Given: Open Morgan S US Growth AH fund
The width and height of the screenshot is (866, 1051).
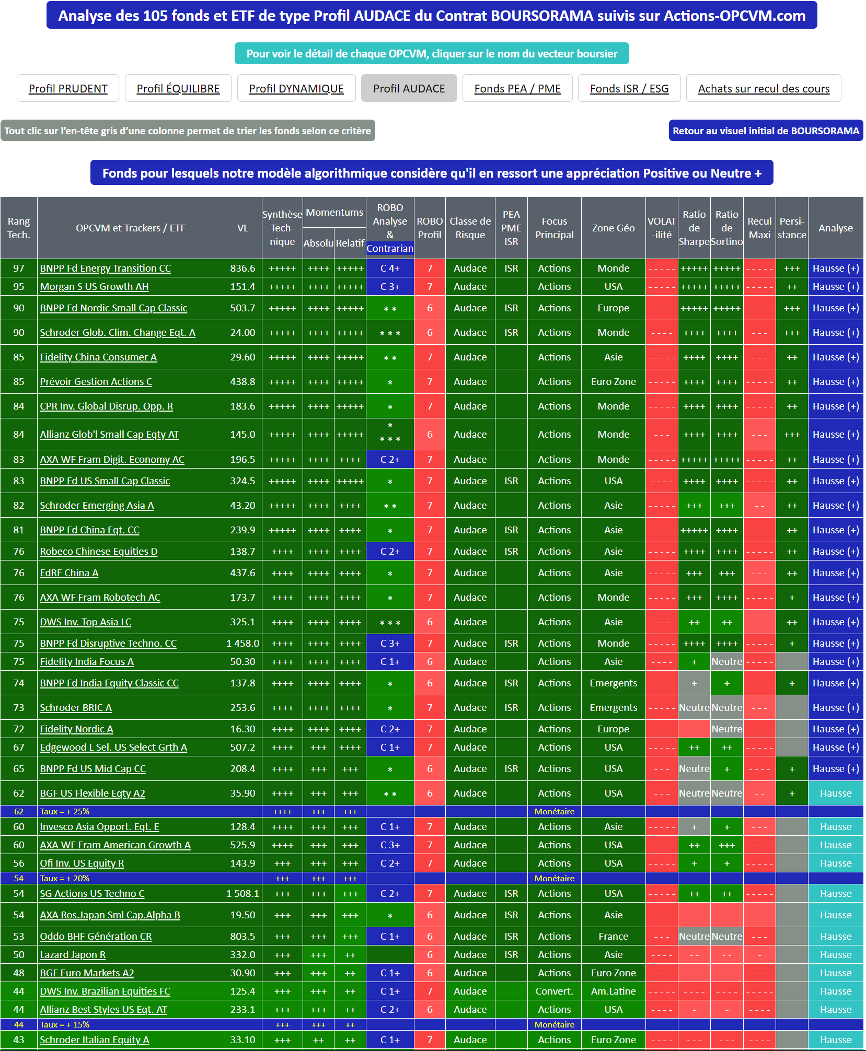Looking at the screenshot, I should [x=95, y=287].
